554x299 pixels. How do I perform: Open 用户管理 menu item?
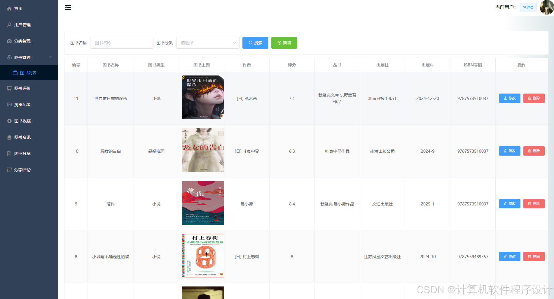pos(29,25)
